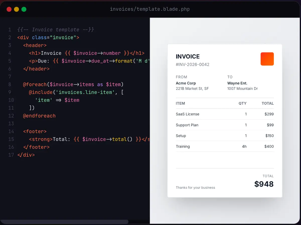Click the Due: paragraph code line
Image resolution: width=301 pixels, height=225 pixels.
[89, 61]
